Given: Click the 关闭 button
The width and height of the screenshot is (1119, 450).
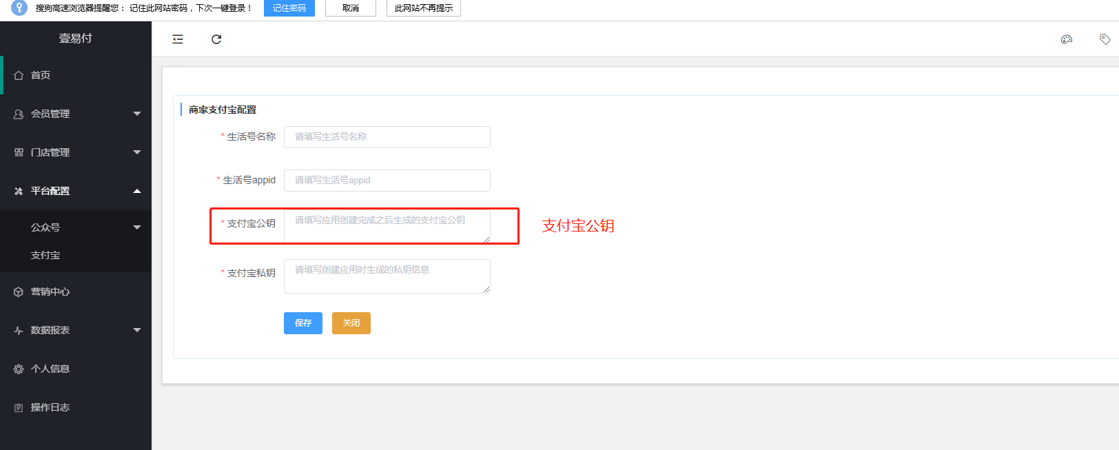Looking at the screenshot, I should (x=351, y=323).
